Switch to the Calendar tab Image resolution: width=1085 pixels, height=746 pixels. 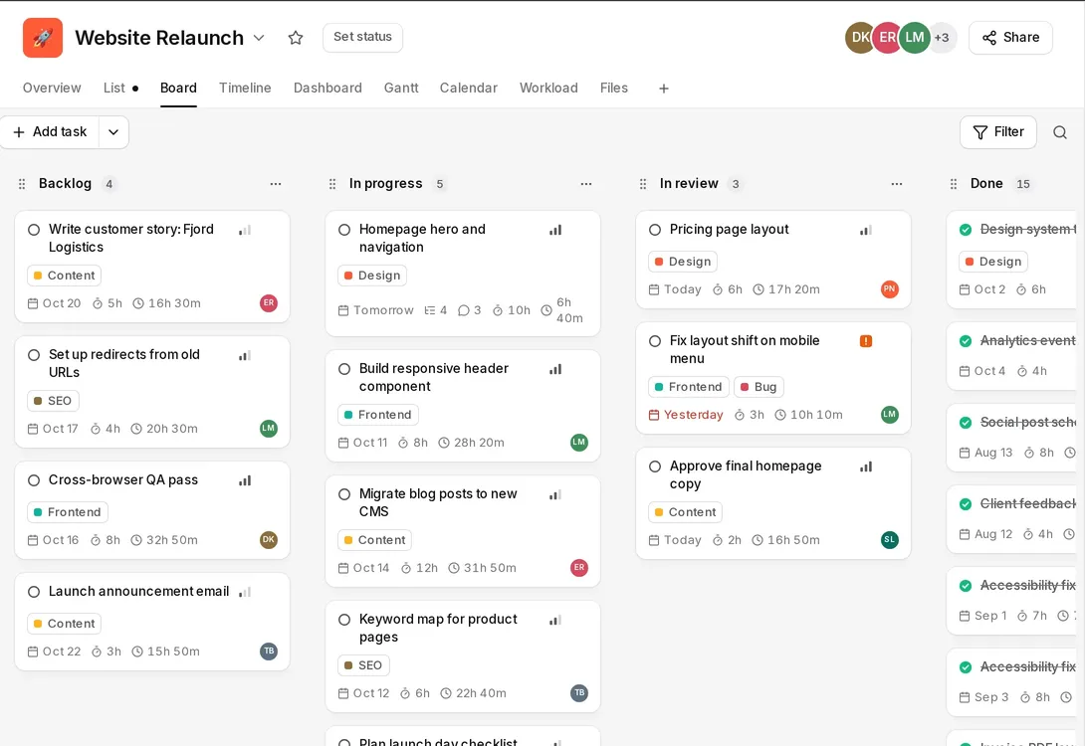[469, 88]
